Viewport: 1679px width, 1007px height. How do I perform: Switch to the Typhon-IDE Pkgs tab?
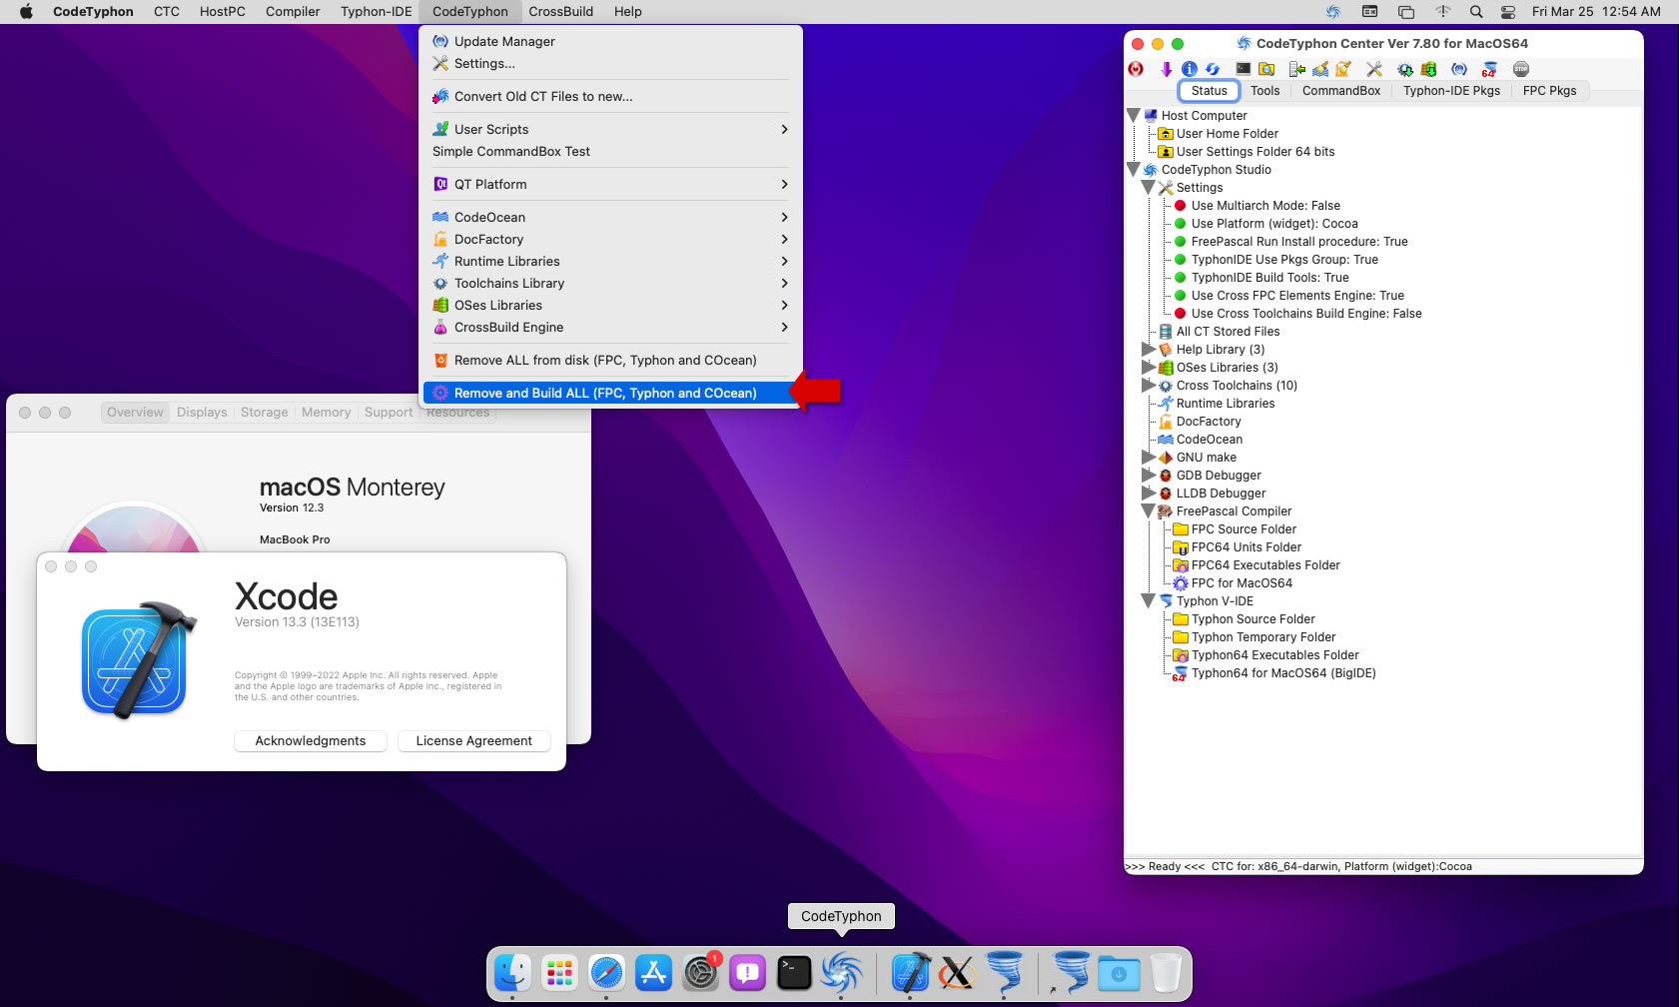(x=1451, y=91)
